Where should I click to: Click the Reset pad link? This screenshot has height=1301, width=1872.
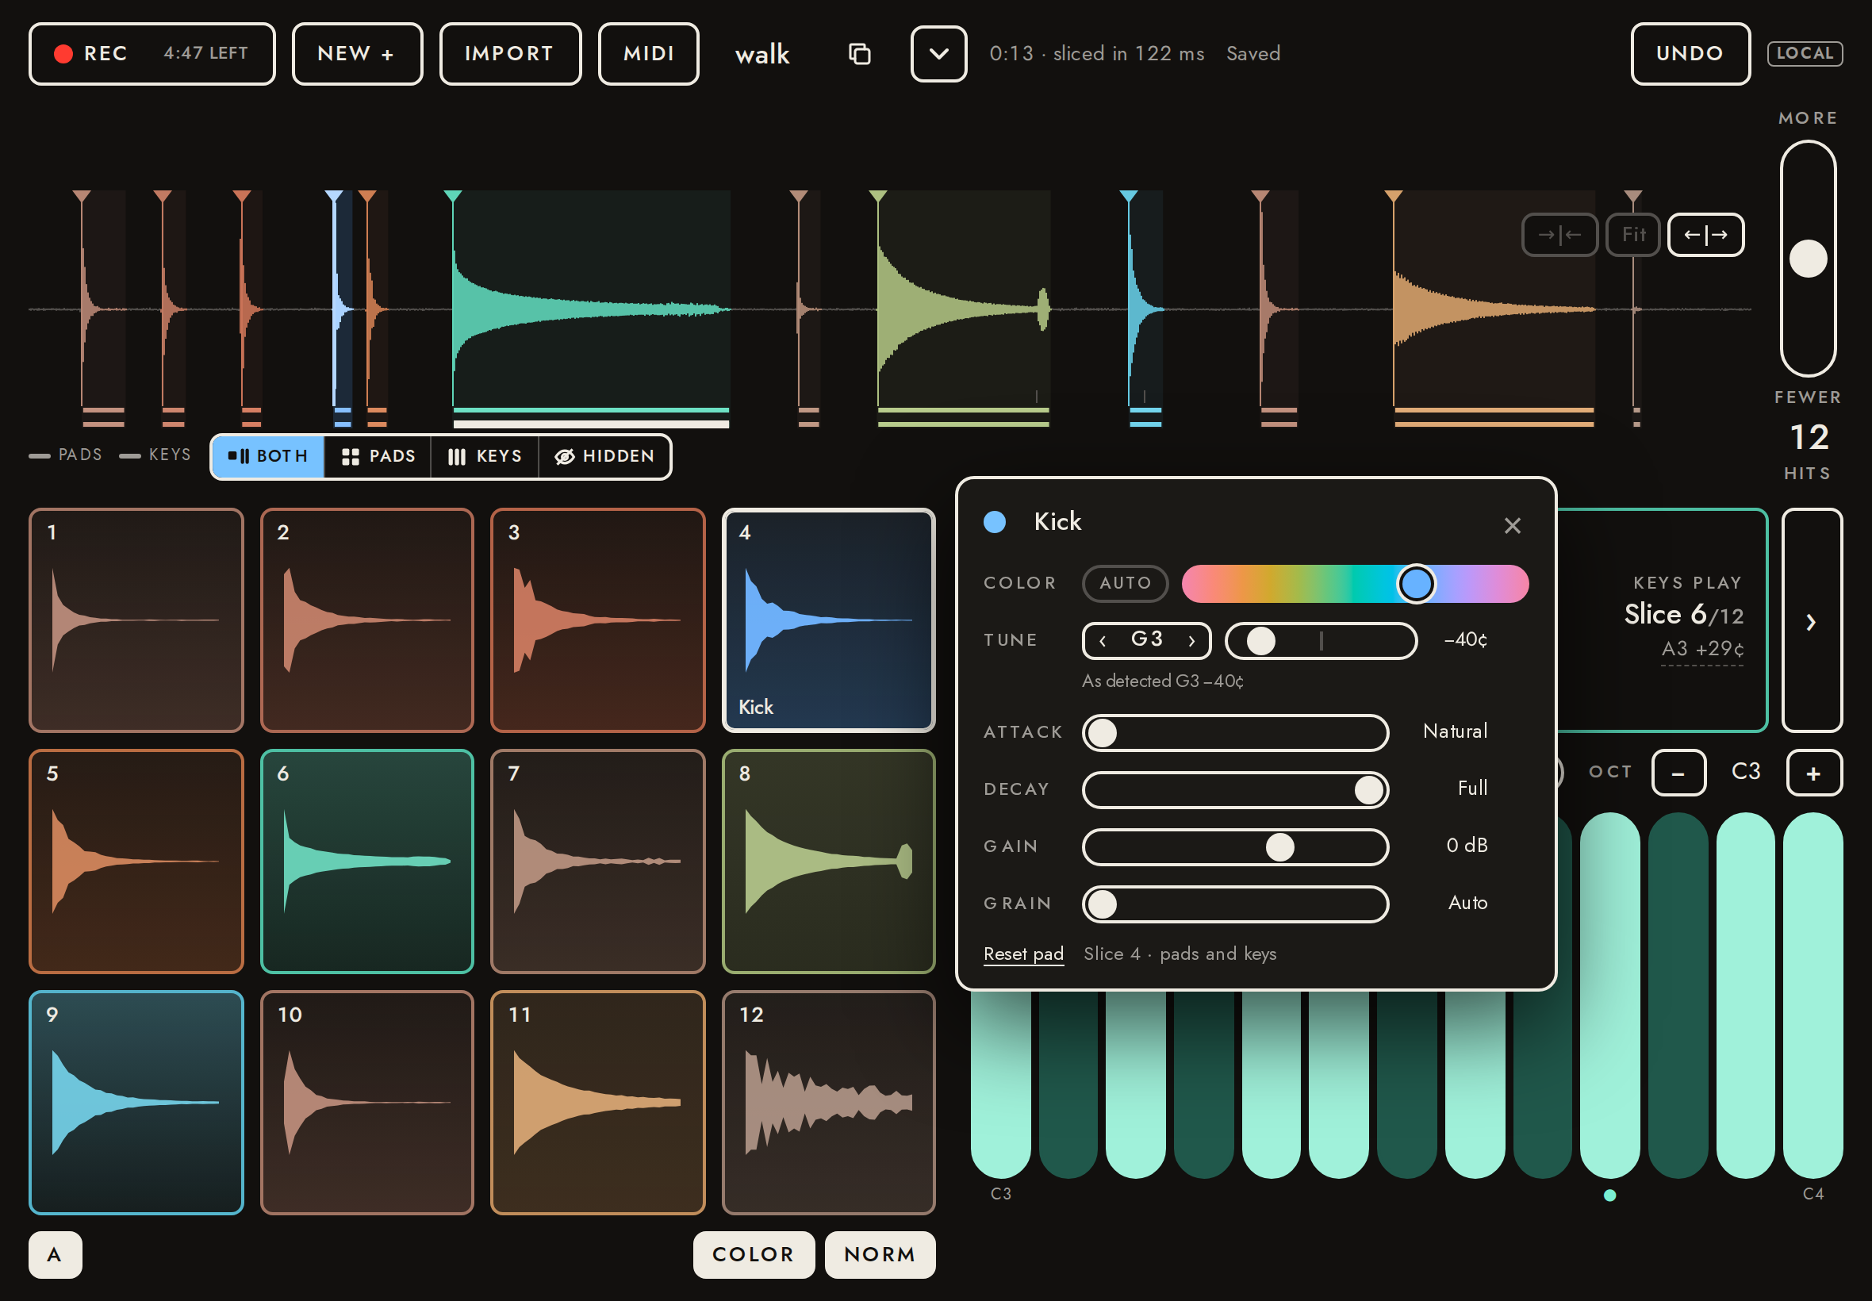click(x=1022, y=954)
